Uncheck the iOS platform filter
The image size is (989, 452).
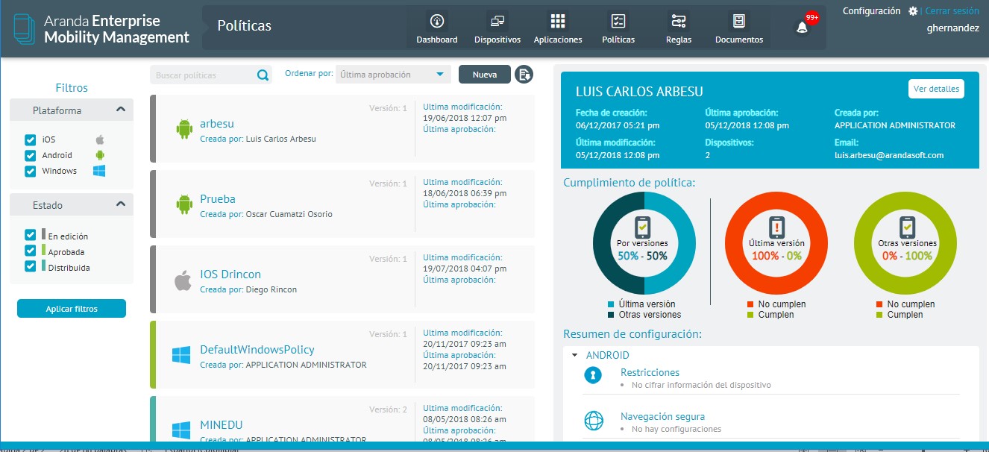click(x=31, y=139)
